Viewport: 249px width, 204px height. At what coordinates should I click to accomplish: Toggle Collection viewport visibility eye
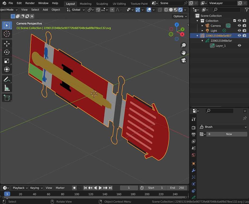click(x=239, y=20)
